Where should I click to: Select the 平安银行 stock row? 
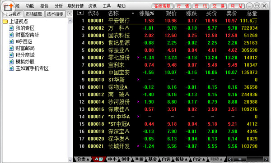[172, 21]
